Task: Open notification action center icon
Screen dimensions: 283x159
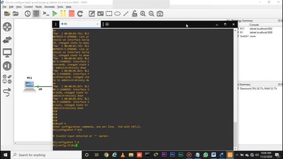Action: click(277, 155)
